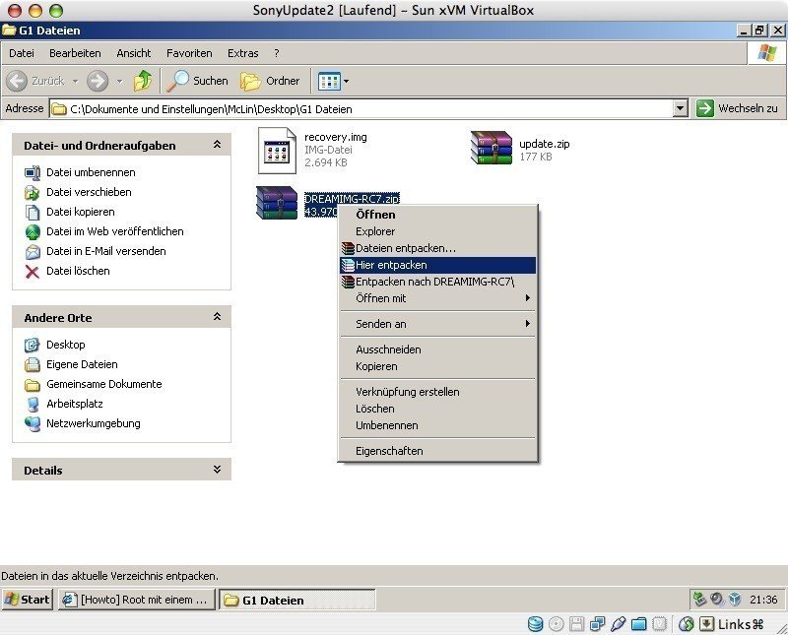The image size is (788, 635).
Task: Click the VirtualBox shared folders status icon
Action: 638,624
